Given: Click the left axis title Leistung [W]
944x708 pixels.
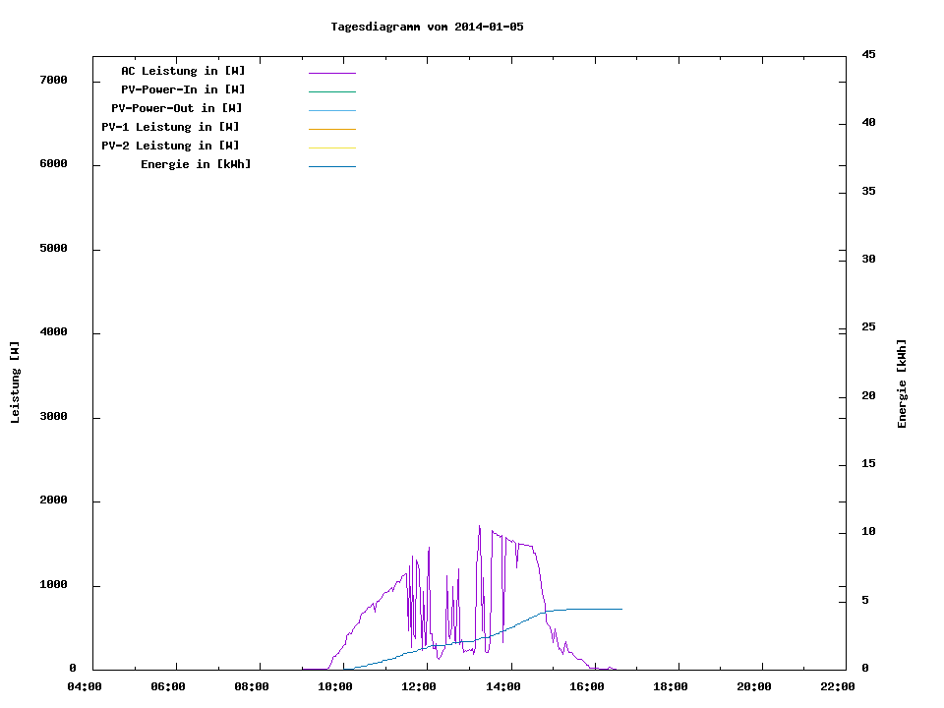Looking at the screenshot, I should coord(15,383).
